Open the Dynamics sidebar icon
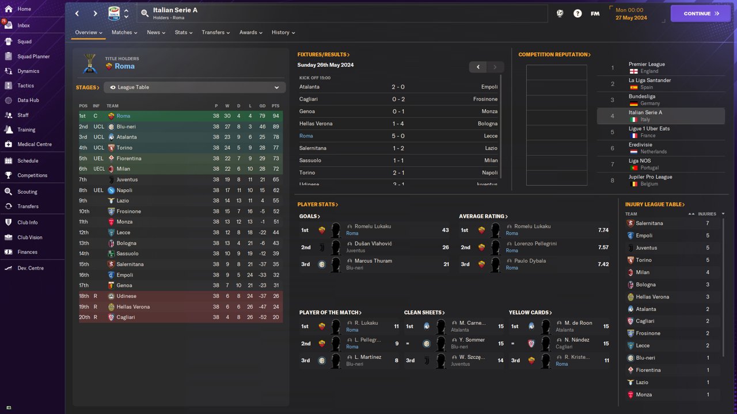Image resolution: width=737 pixels, height=414 pixels. click(x=8, y=71)
